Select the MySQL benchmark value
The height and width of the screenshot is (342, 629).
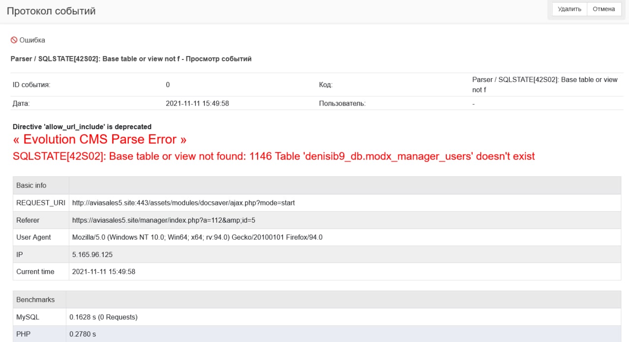(x=104, y=317)
